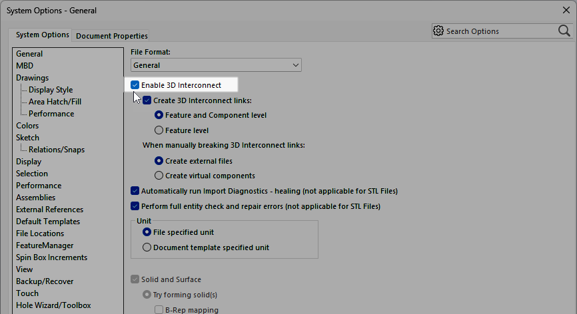Open Performance under Drawings
This screenshot has height=314, width=577.
click(x=51, y=114)
